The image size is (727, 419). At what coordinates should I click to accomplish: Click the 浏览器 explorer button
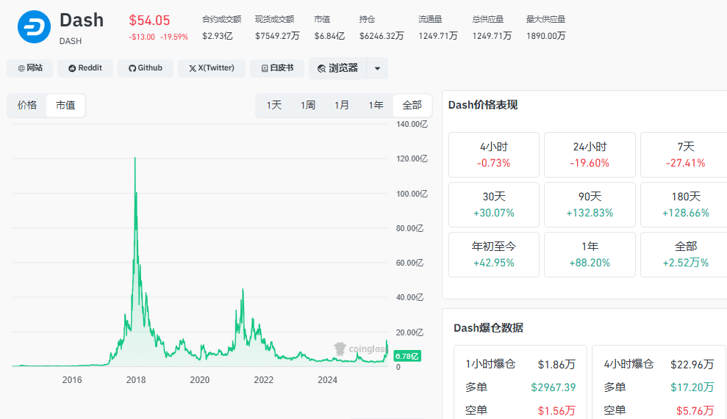338,68
